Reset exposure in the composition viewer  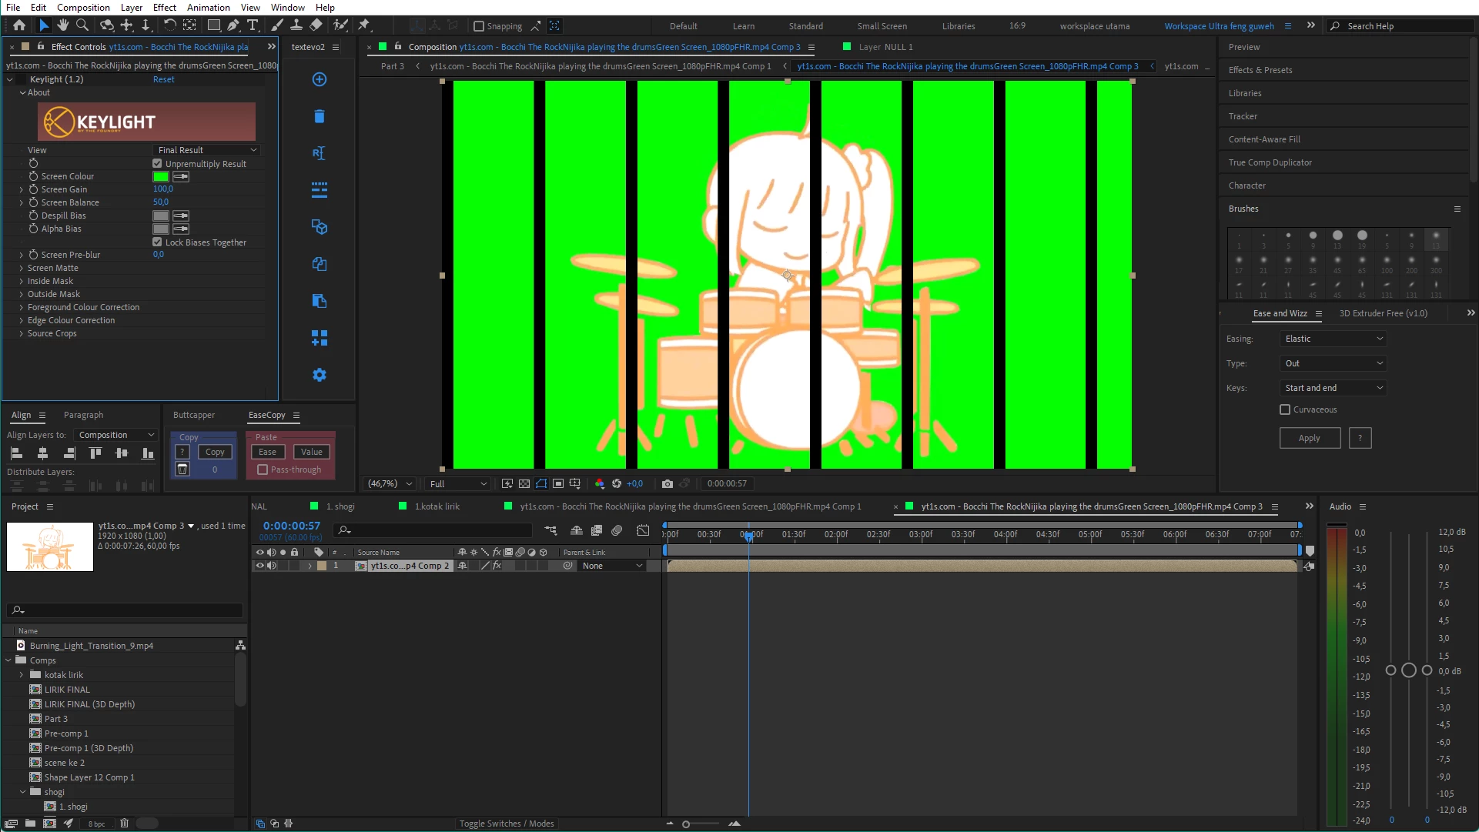[617, 484]
